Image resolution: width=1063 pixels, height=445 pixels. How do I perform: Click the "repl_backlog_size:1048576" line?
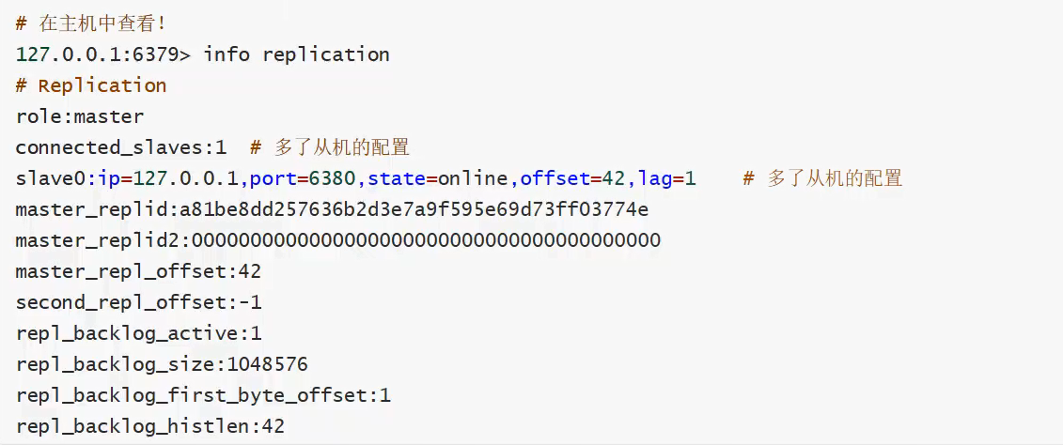[x=162, y=364]
